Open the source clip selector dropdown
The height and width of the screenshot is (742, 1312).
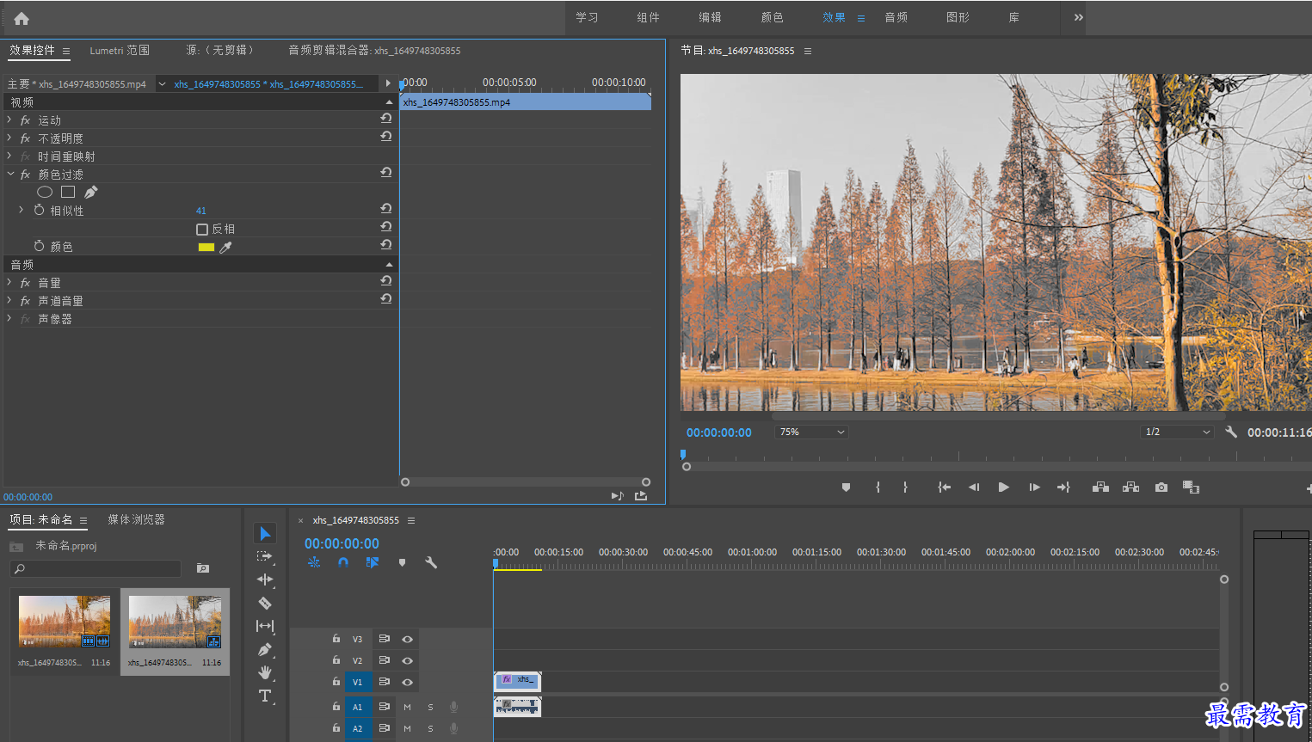pos(162,83)
